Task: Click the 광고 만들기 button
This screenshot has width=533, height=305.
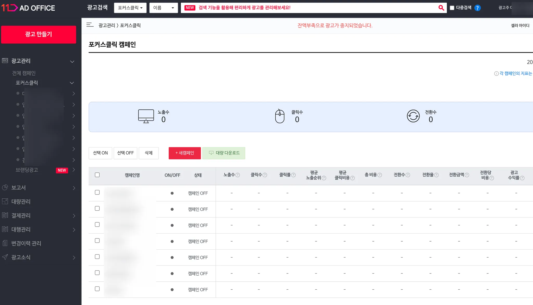Action: 39,34
